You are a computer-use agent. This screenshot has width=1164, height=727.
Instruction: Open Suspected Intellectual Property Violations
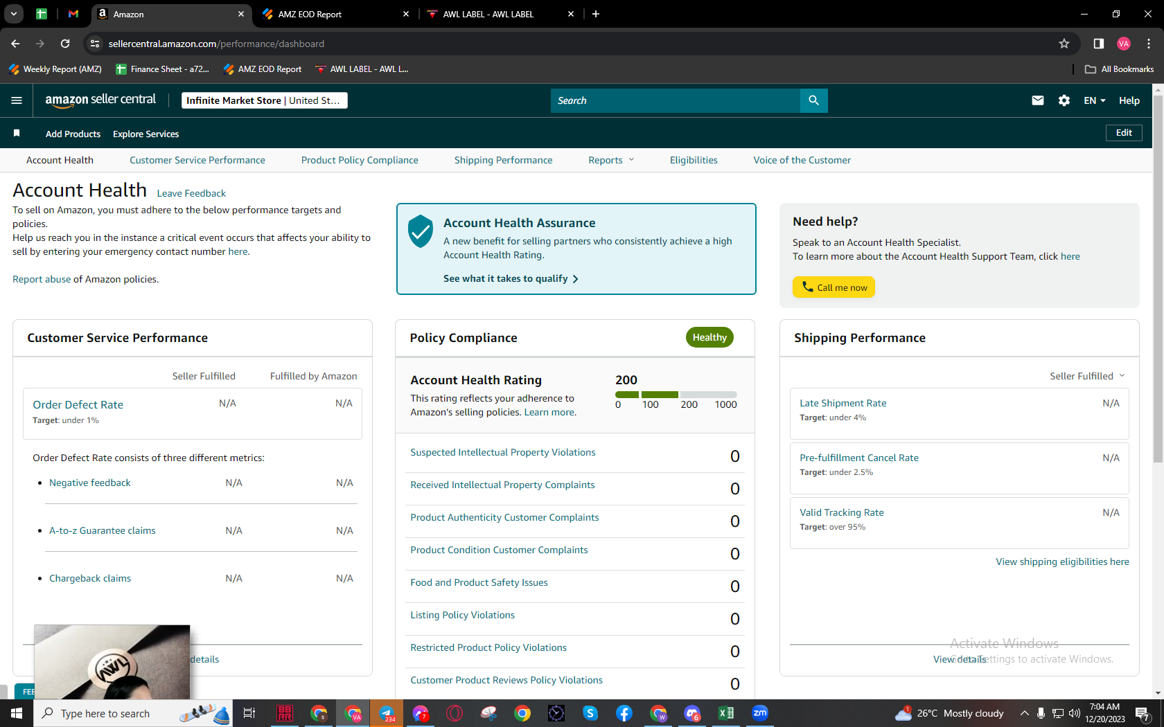503,452
